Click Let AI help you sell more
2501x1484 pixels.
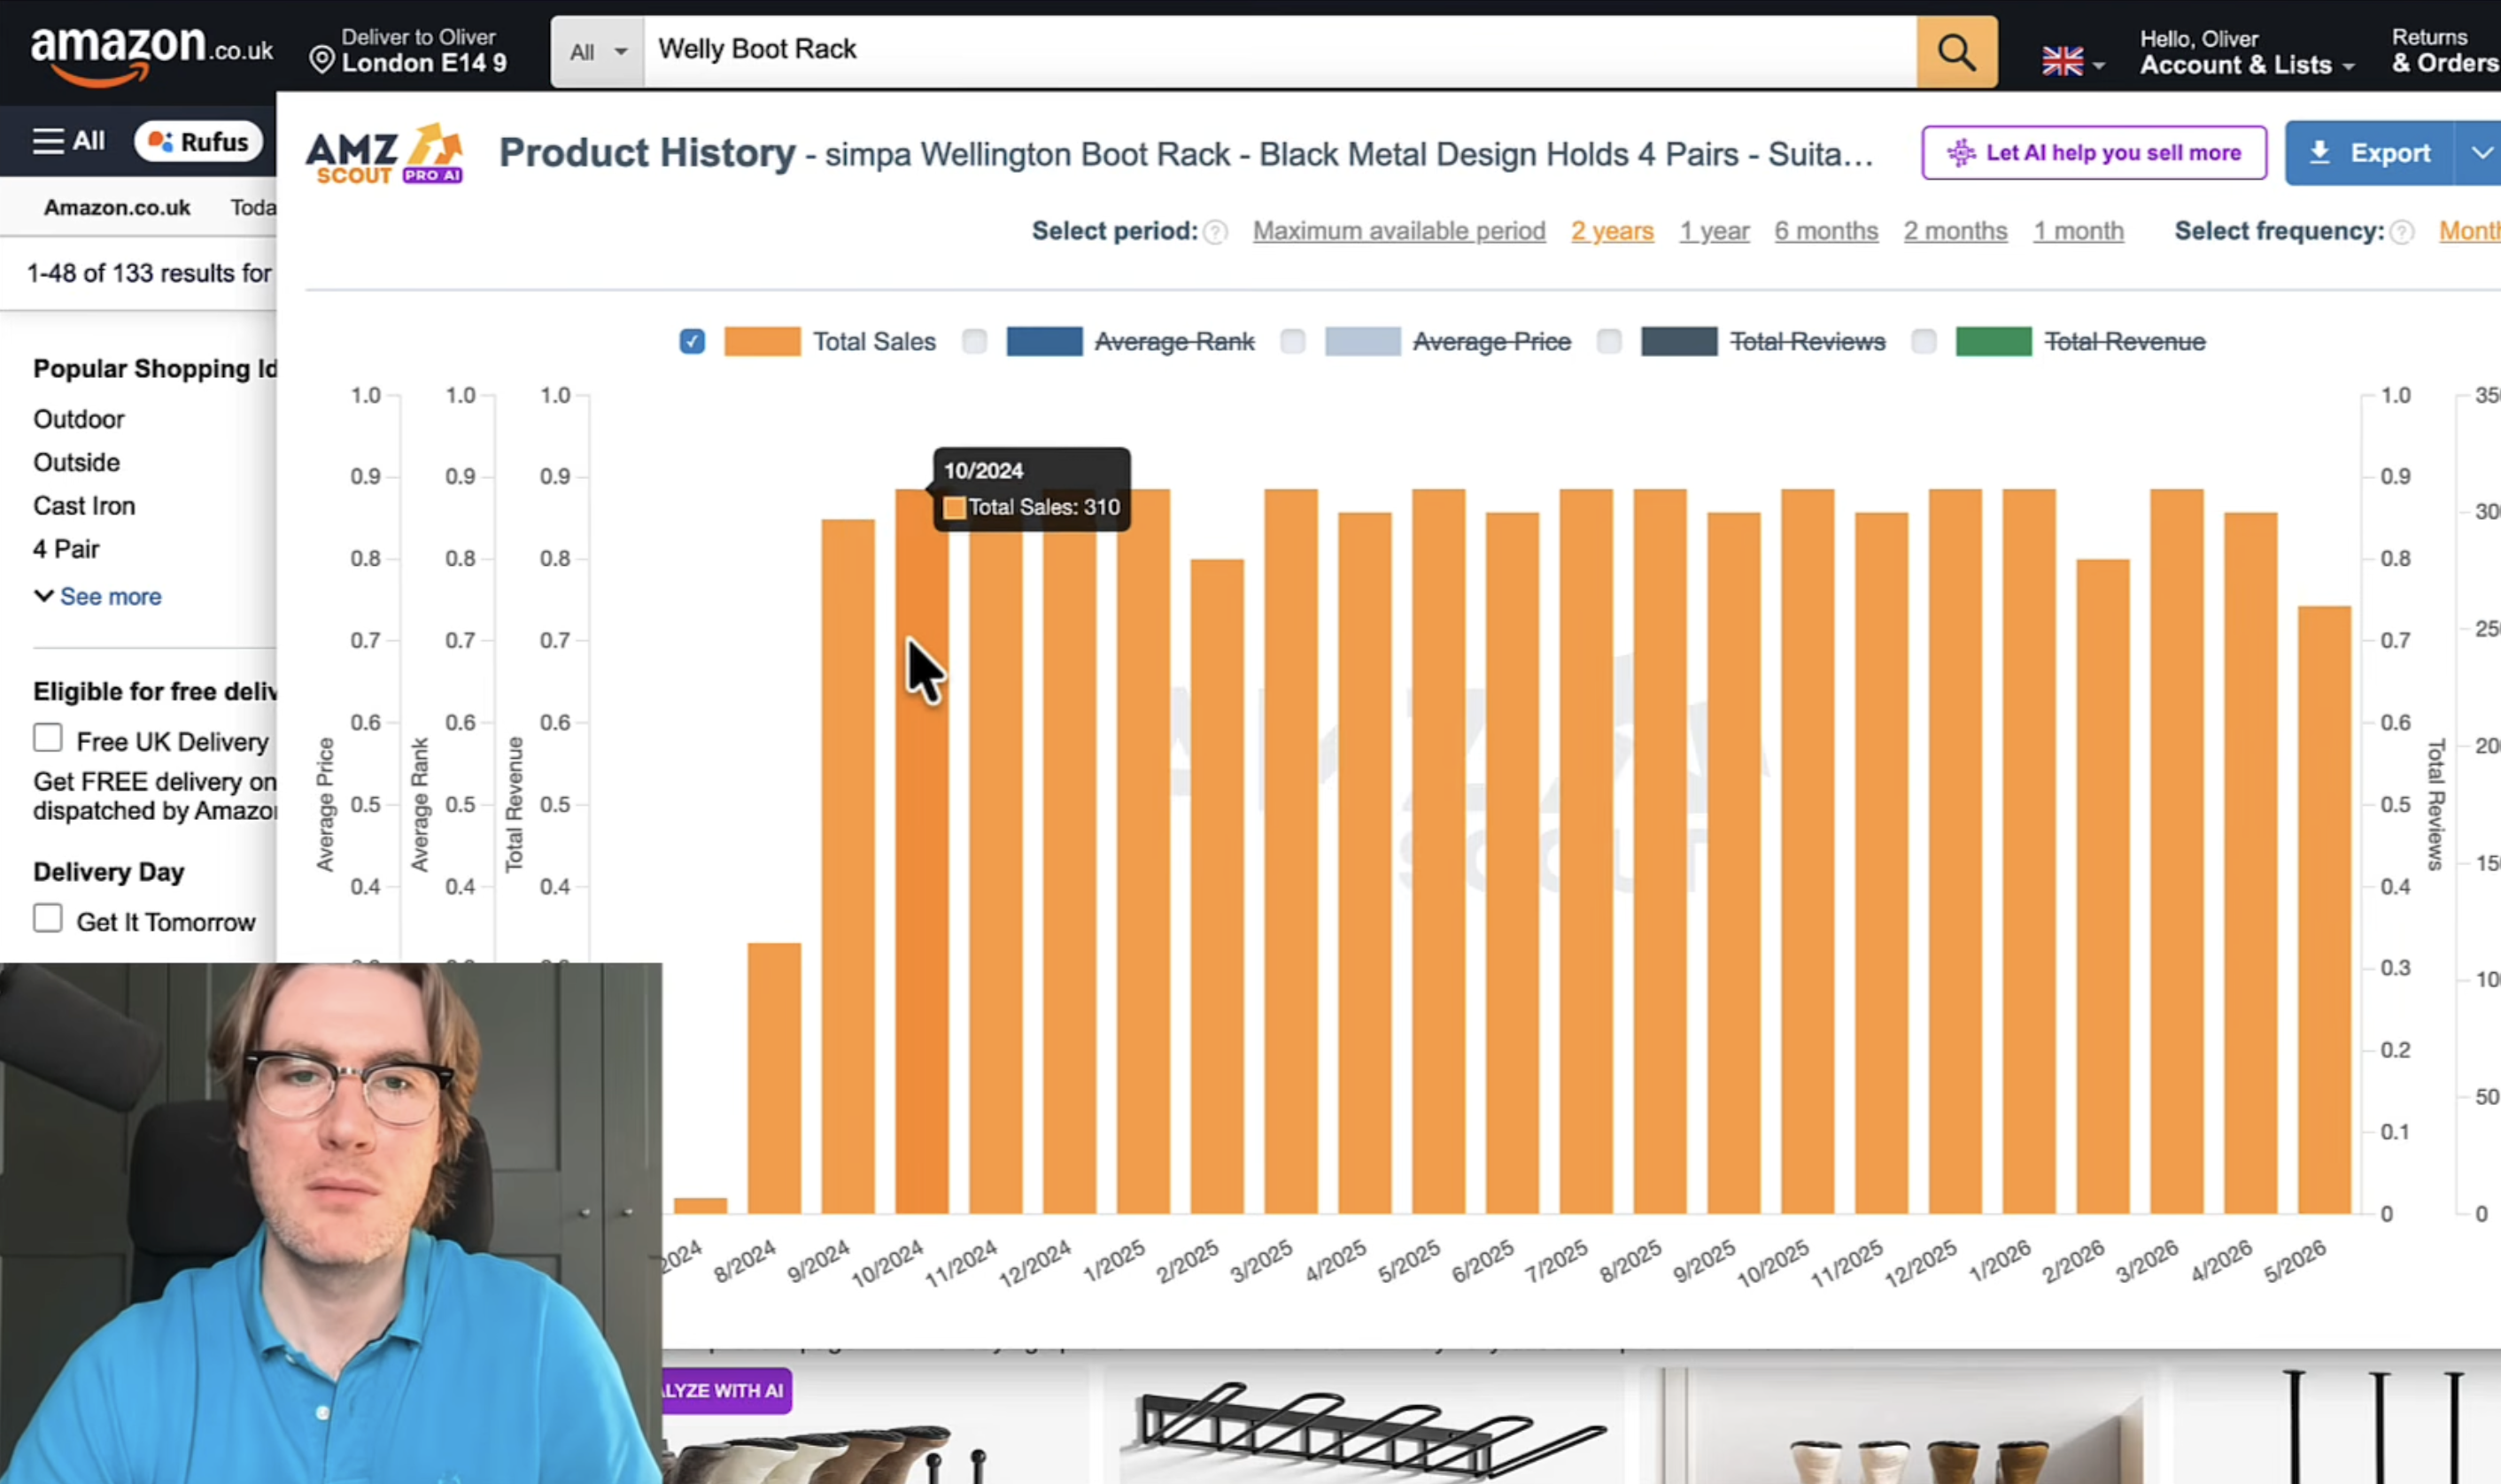(2094, 153)
